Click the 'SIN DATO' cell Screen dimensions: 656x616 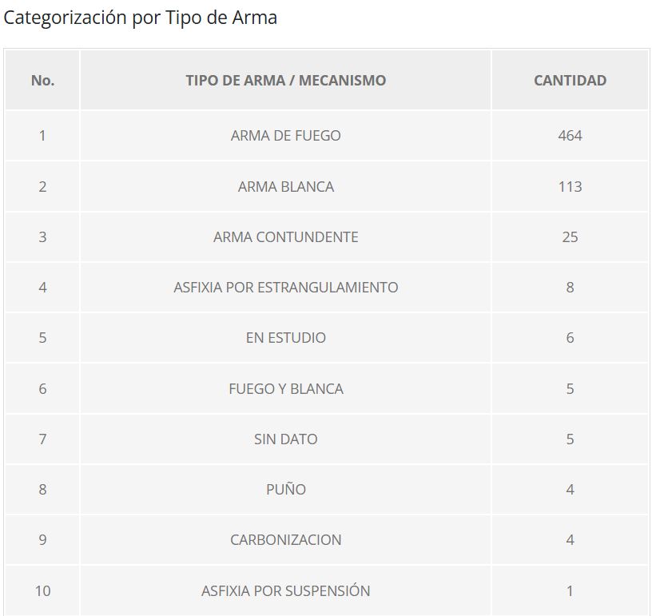point(285,439)
